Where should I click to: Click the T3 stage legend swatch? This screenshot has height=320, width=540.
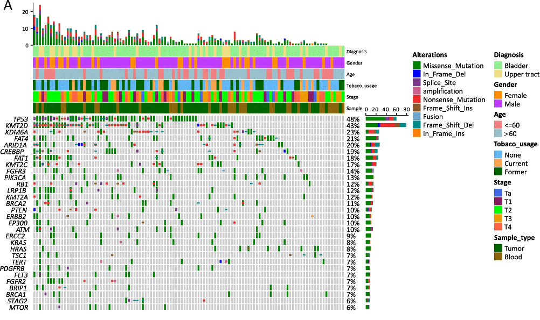(x=498, y=218)
